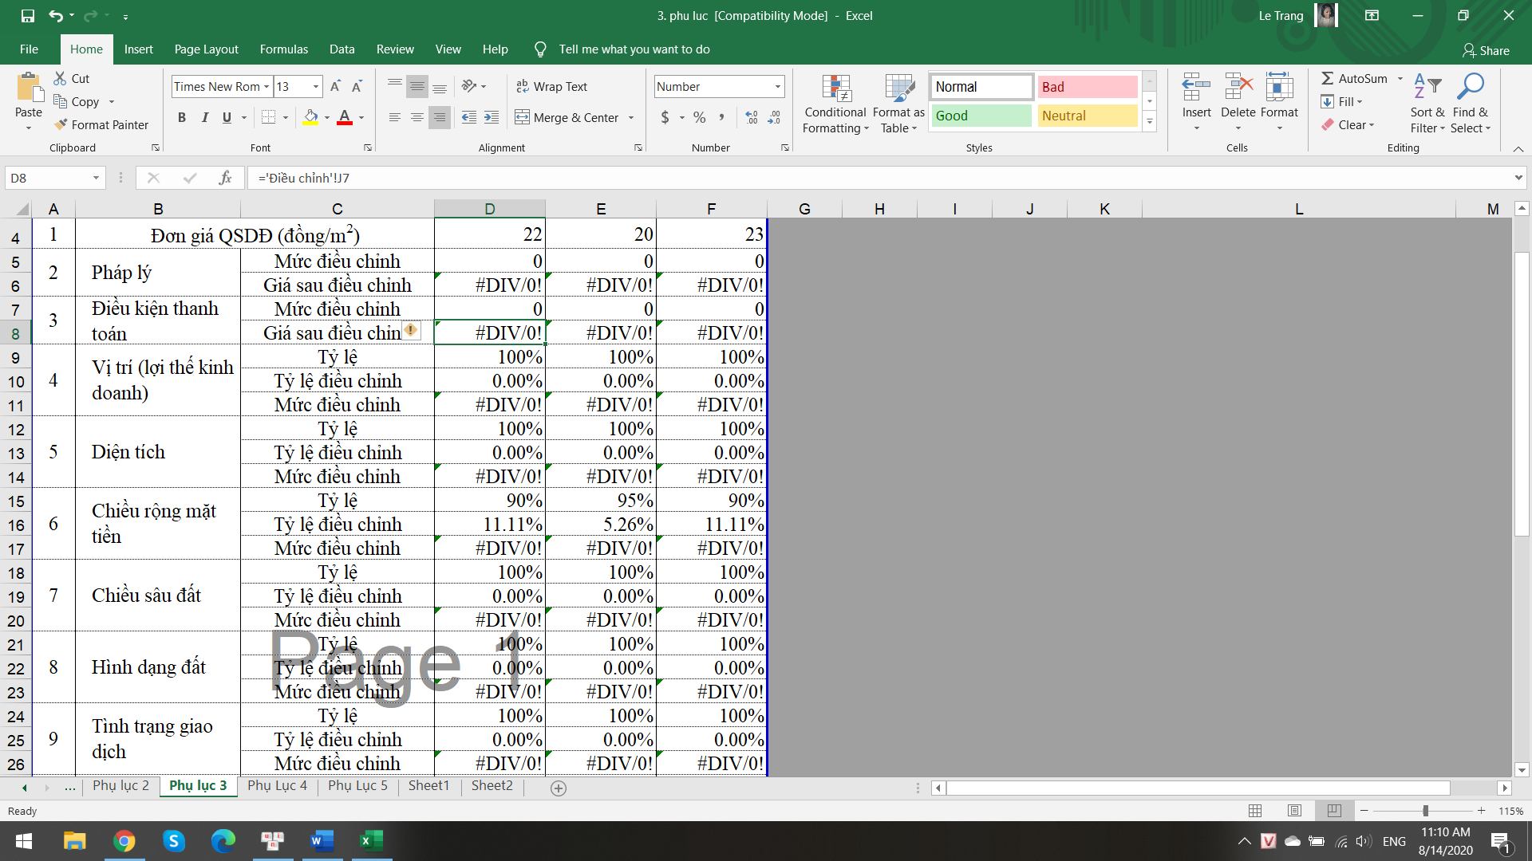Click AutoSum button
Screen dimensions: 1532x861
point(1355,78)
